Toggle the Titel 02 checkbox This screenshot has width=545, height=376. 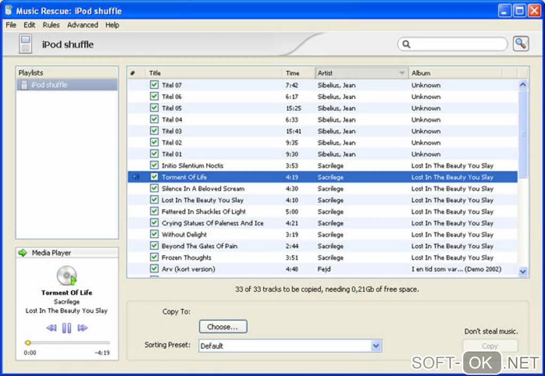point(154,142)
